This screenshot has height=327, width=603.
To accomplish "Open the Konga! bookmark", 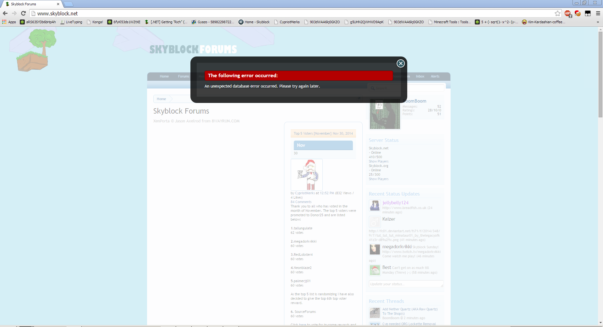I will pos(95,22).
